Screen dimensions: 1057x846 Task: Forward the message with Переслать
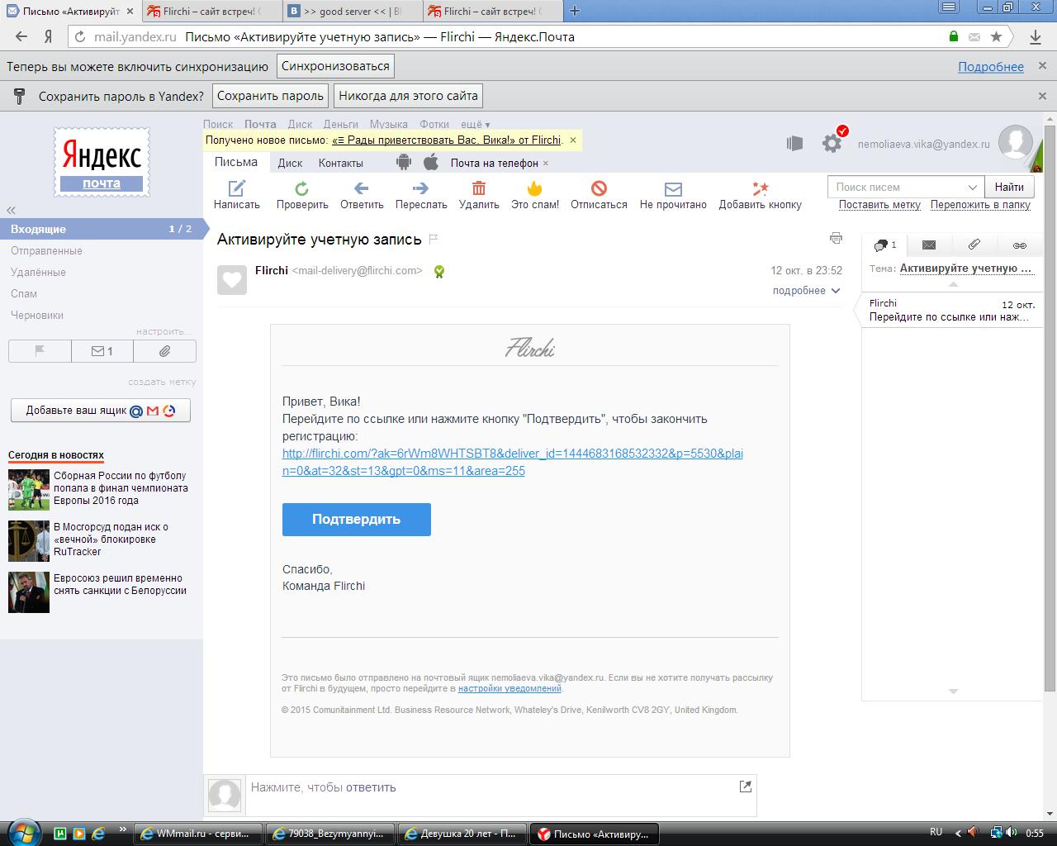(x=421, y=196)
